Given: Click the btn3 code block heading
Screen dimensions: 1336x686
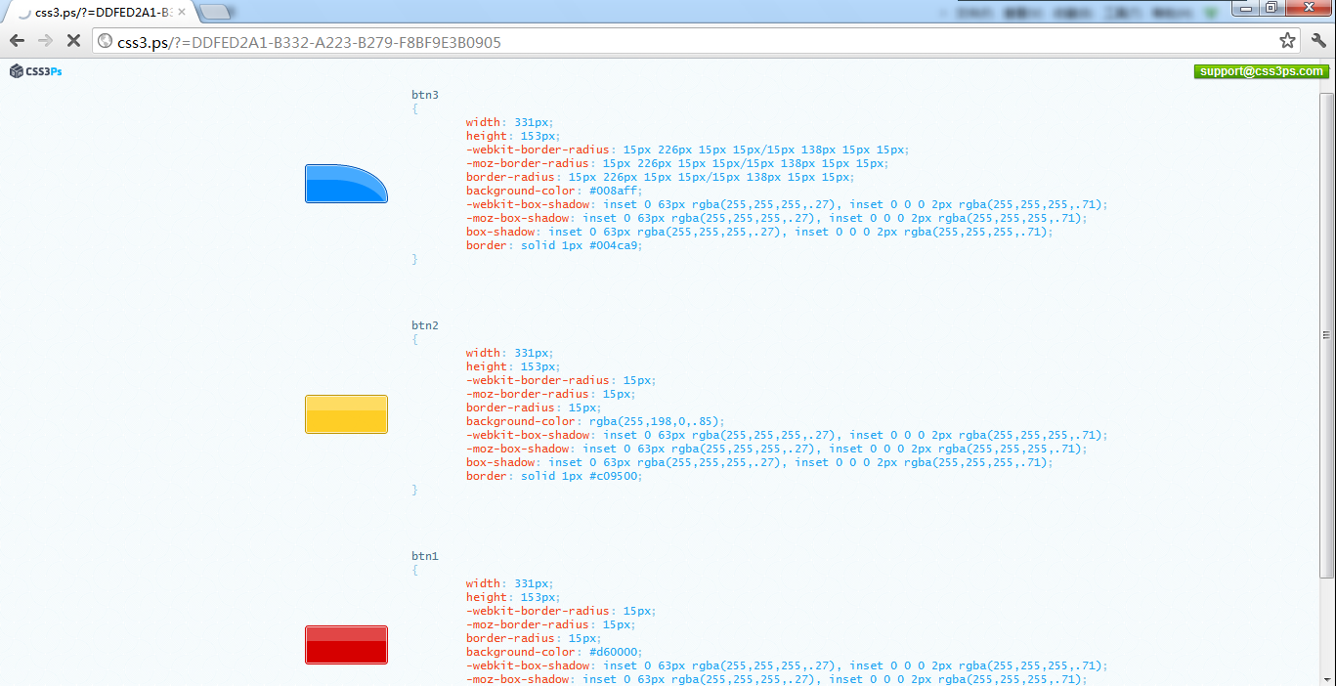Looking at the screenshot, I should pyautogui.click(x=425, y=95).
